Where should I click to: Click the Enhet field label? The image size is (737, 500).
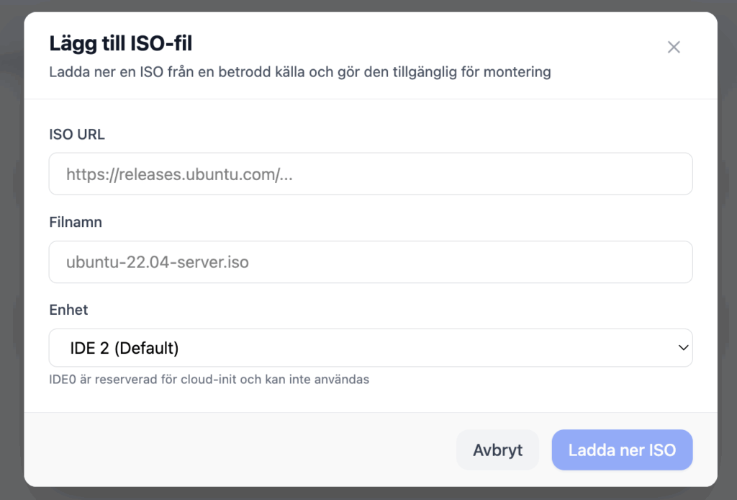[68, 310]
